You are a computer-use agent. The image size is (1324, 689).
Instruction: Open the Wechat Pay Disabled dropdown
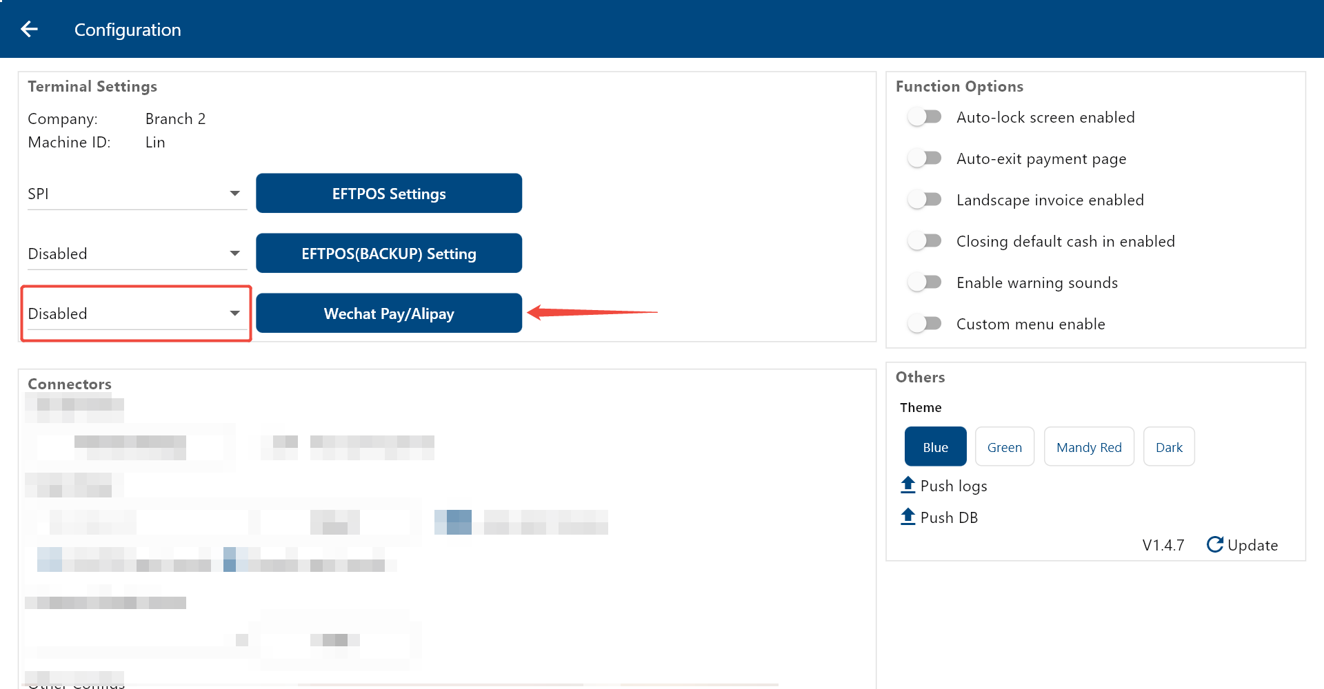click(x=136, y=313)
